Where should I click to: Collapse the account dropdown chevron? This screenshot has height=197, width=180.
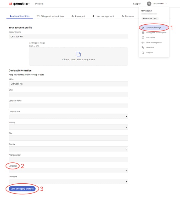(166, 4)
